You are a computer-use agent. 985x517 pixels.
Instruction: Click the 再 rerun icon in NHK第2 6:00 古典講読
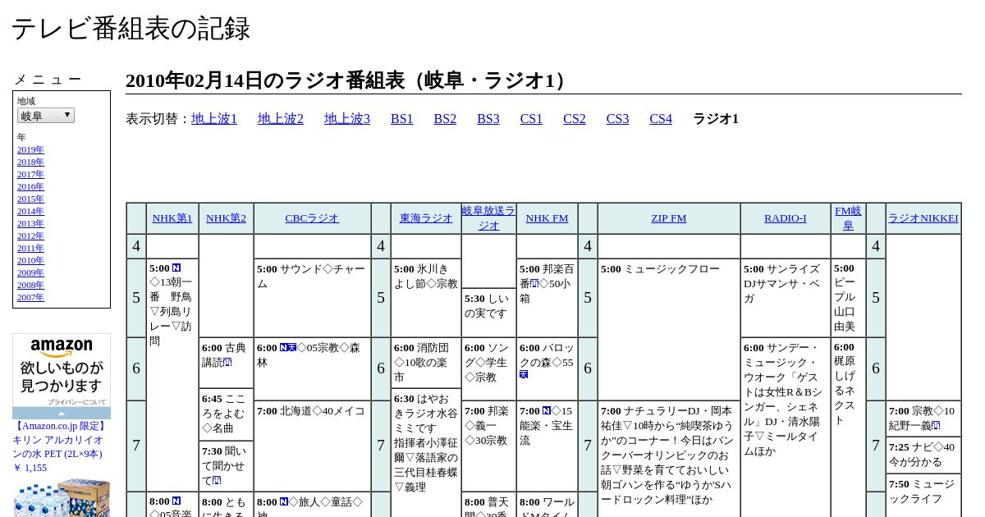click(227, 362)
